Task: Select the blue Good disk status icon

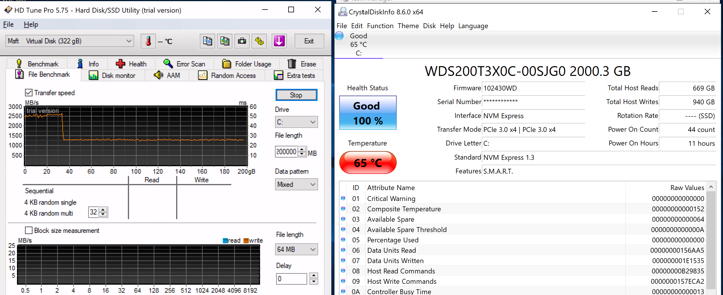Action: (339, 36)
